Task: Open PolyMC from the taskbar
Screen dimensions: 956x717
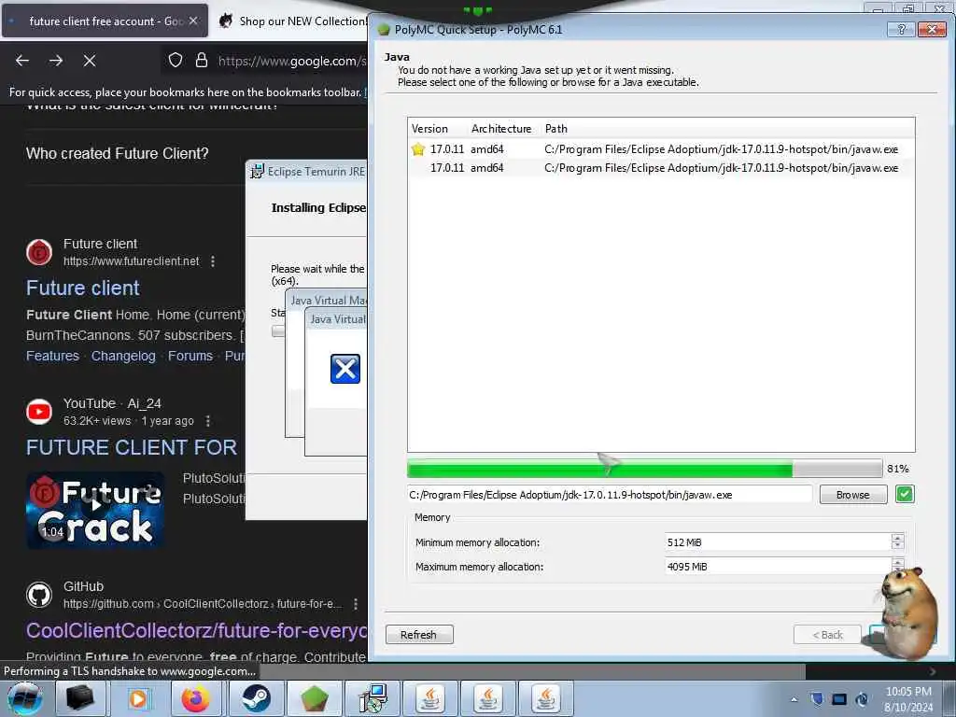Action: (x=314, y=698)
